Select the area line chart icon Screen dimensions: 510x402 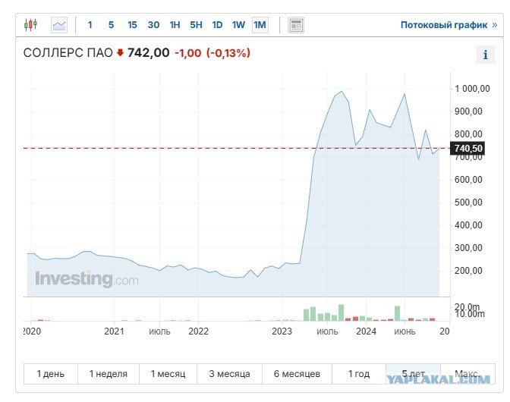pos(59,25)
